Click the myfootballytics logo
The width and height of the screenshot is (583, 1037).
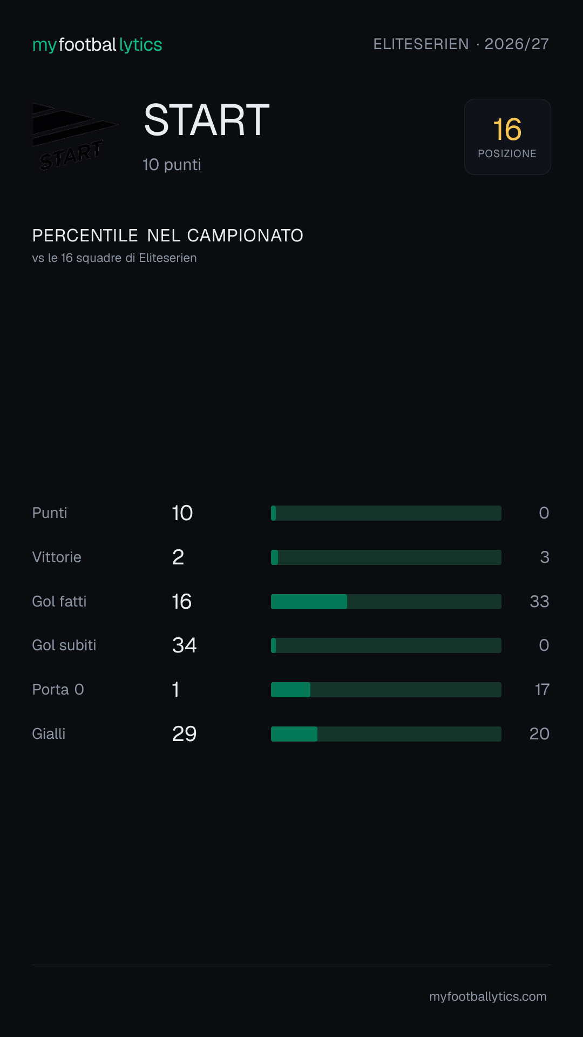click(x=97, y=44)
